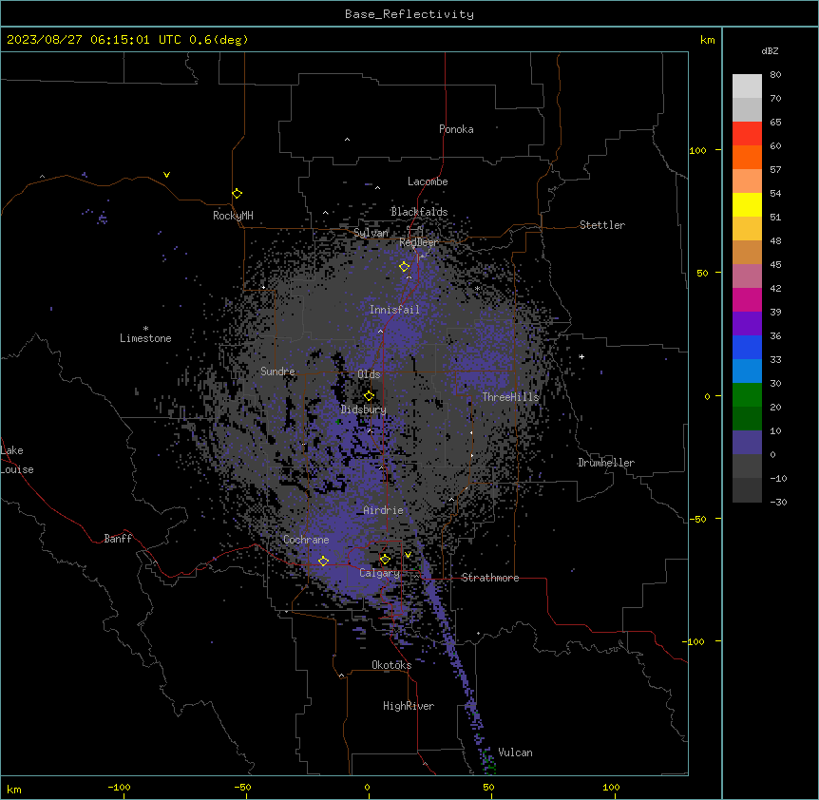Click the yellow station marker under Cochrane
819x800 pixels.
pos(323,562)
